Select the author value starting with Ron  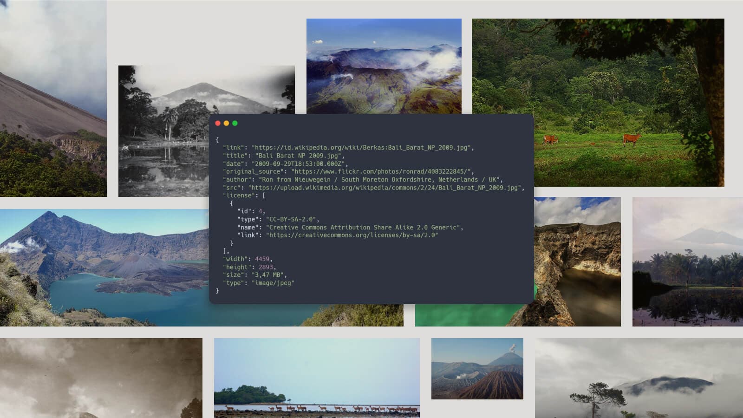coord(379,179)
